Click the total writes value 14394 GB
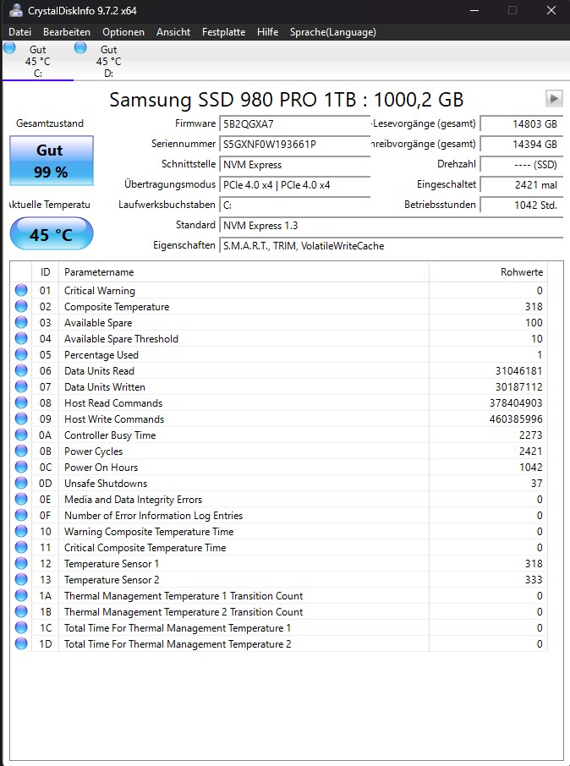The image size is (570, 766). point(521,145)
